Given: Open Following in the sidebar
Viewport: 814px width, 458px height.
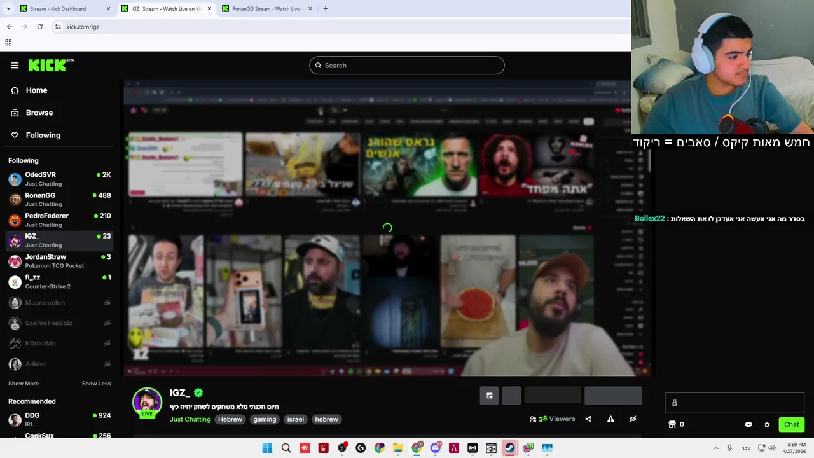Looking at the screenshot, I should click(x=43, y=135).
